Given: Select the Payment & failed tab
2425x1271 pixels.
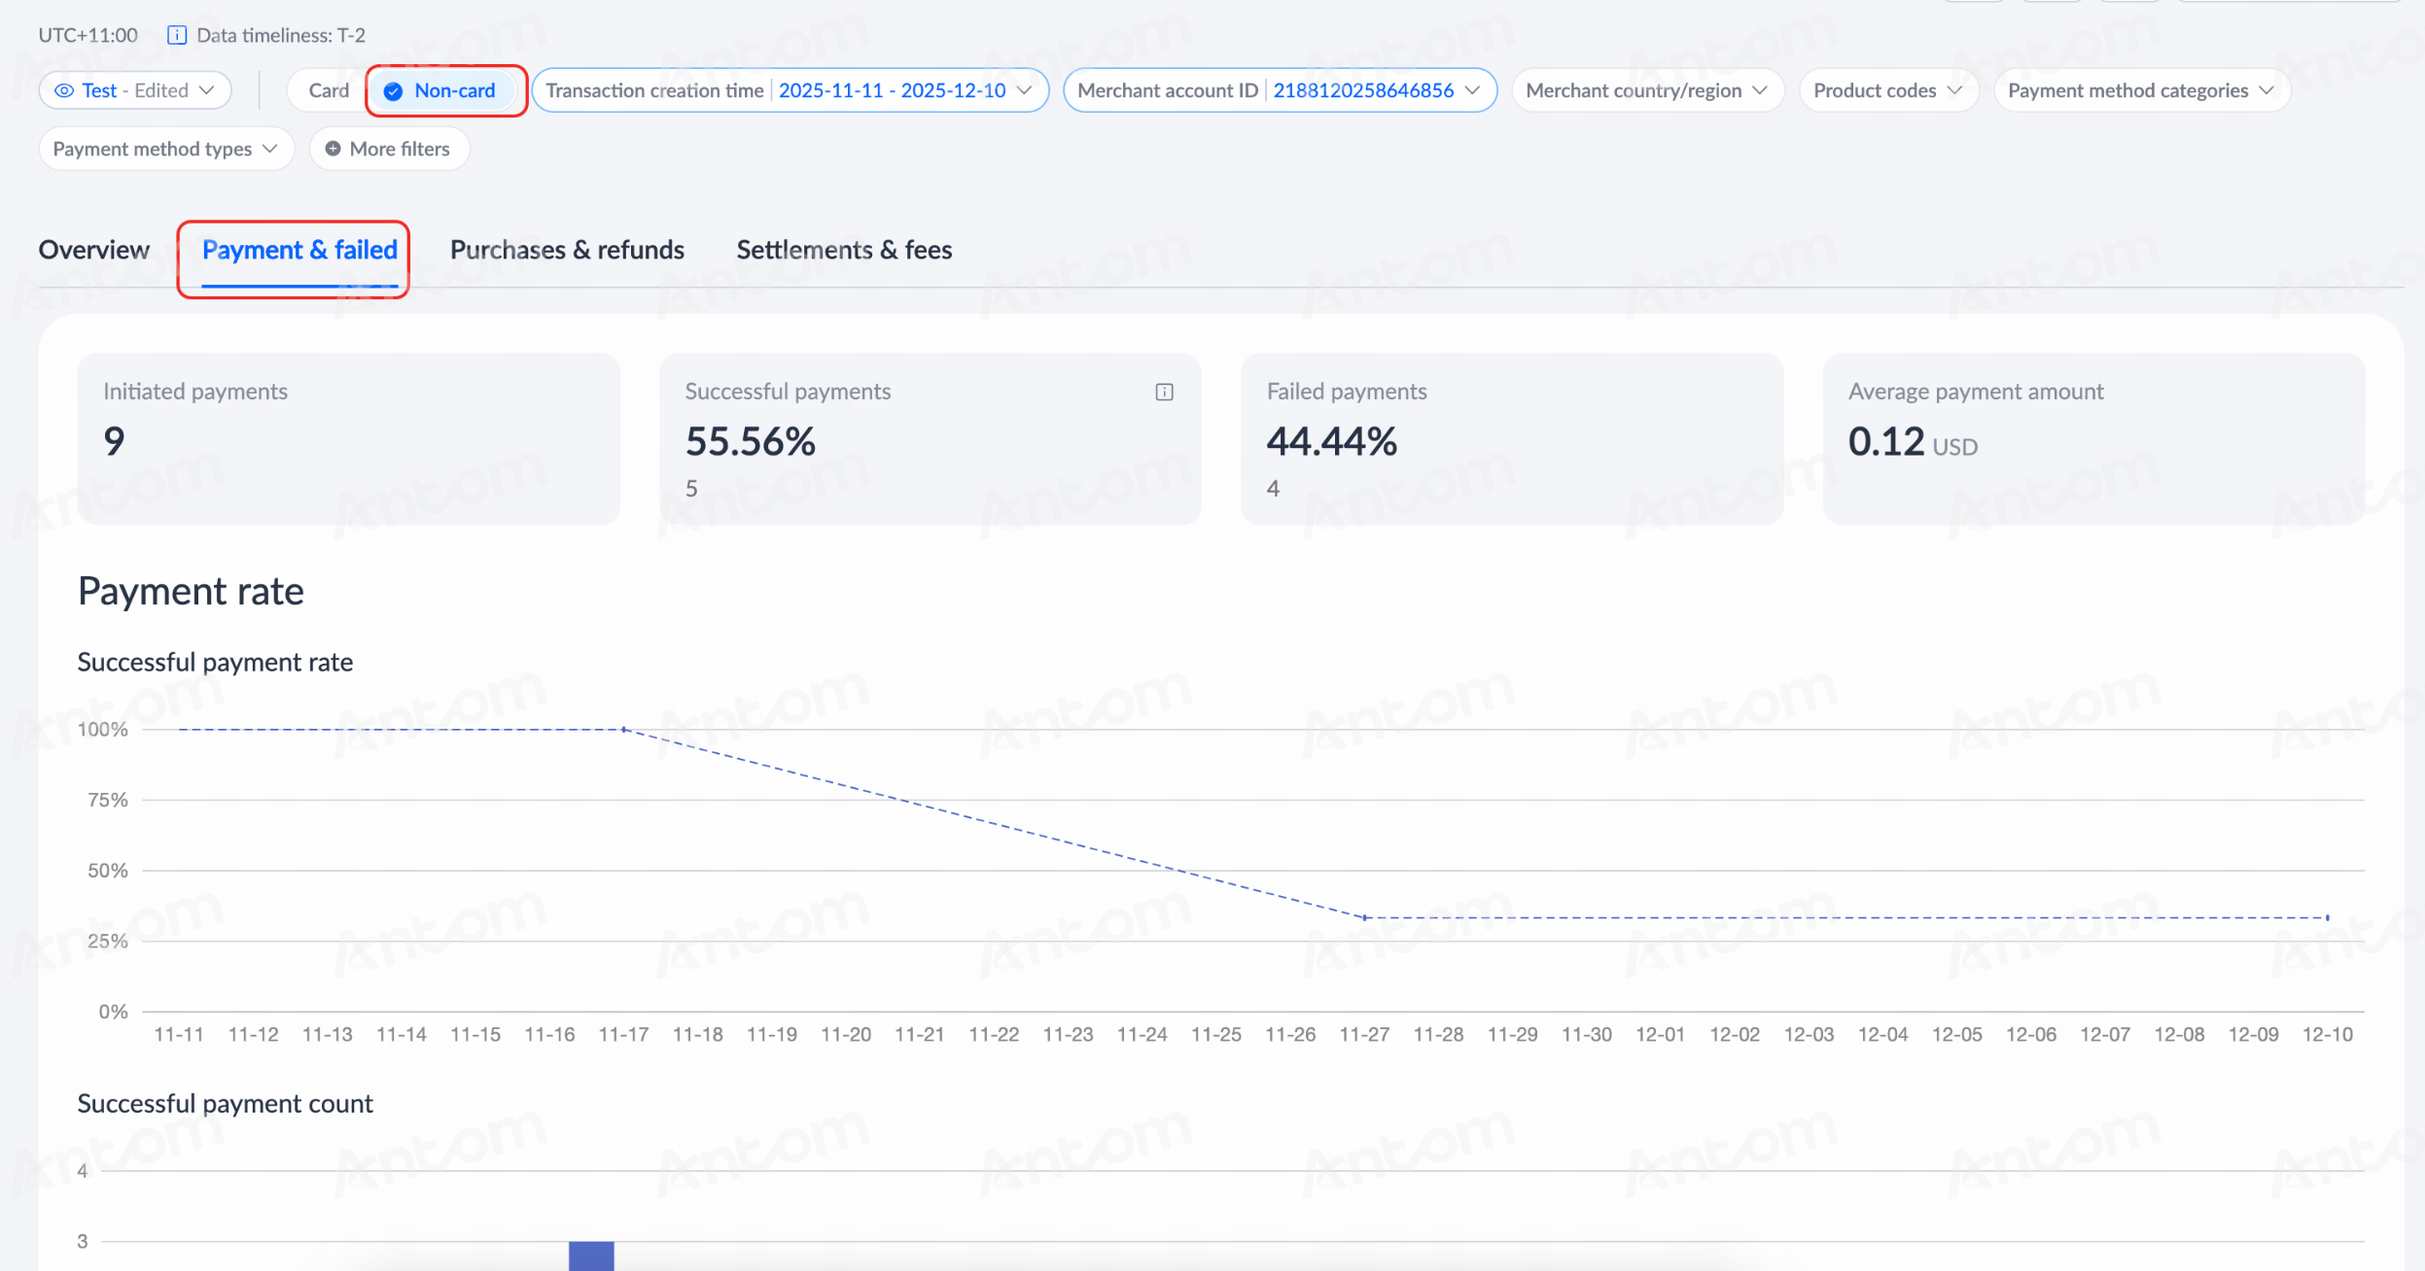Looking at the screenshot, I should coord(299,250).
